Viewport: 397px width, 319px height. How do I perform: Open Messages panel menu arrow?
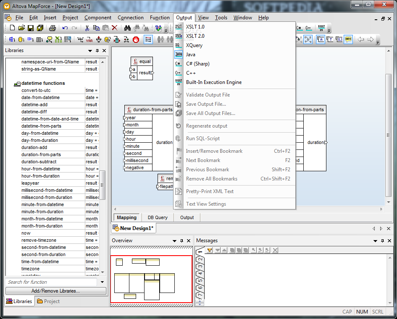(x=375, y=241)
